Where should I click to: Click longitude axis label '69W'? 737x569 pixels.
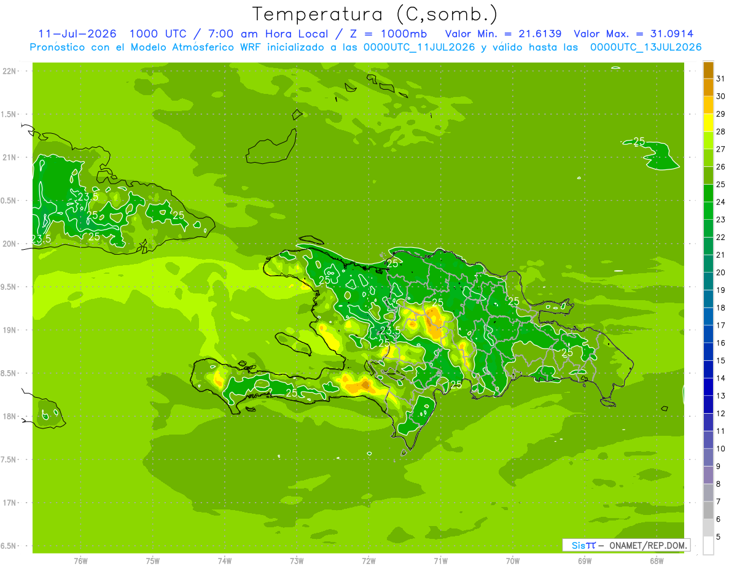585,560
